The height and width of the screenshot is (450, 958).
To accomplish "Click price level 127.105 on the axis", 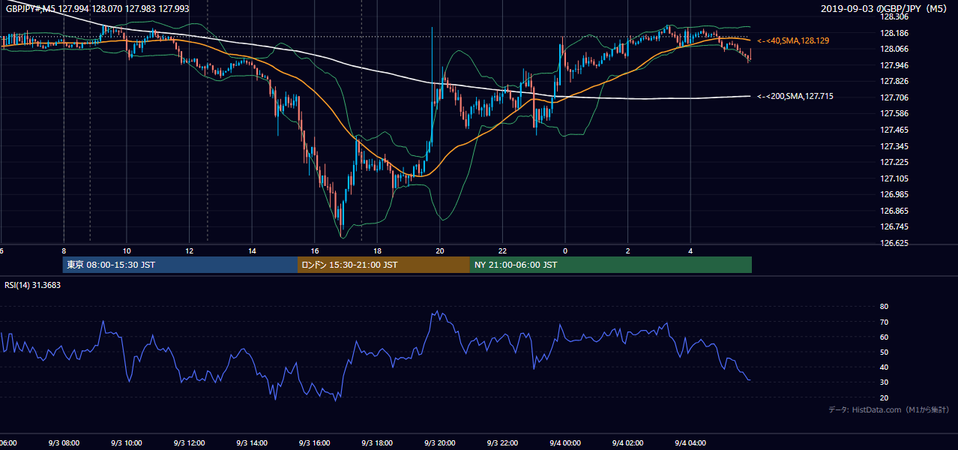I will pyautogui.click(x=894, y=178).
